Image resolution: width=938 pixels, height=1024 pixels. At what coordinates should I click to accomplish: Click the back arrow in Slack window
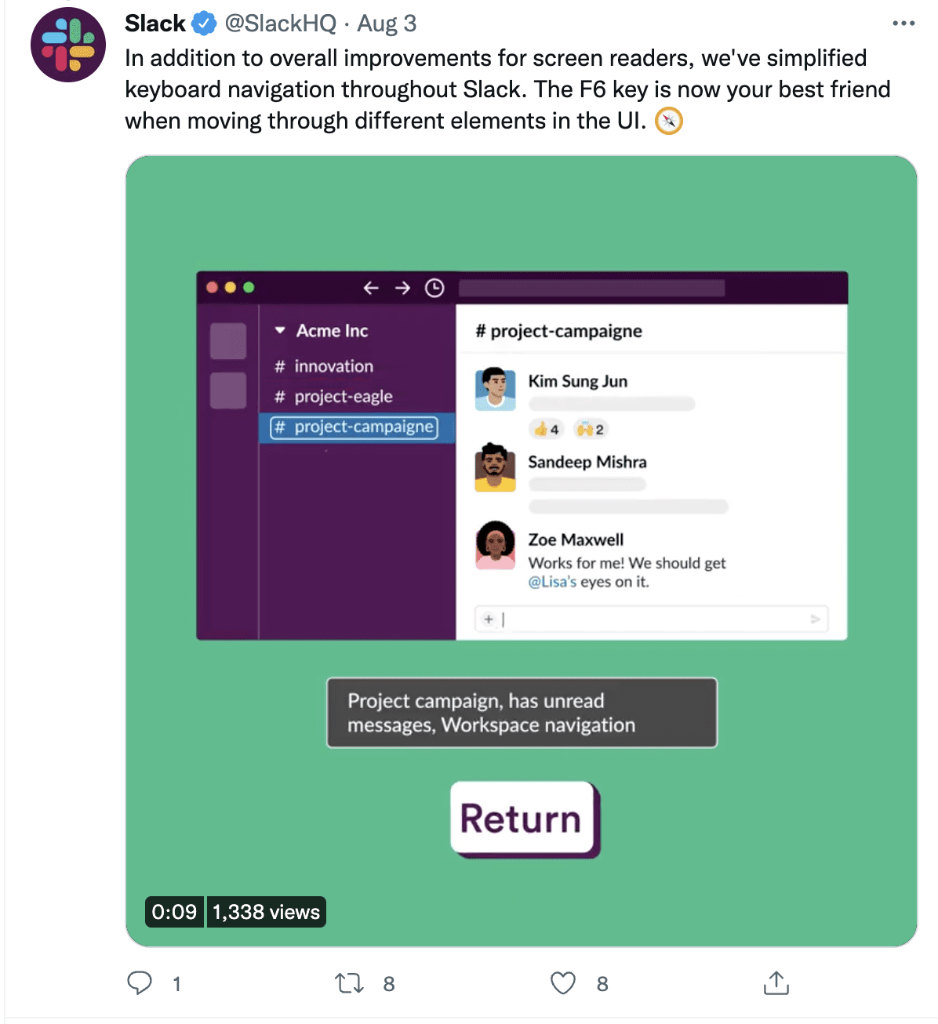pyautogui.click(x=371, y=288)
